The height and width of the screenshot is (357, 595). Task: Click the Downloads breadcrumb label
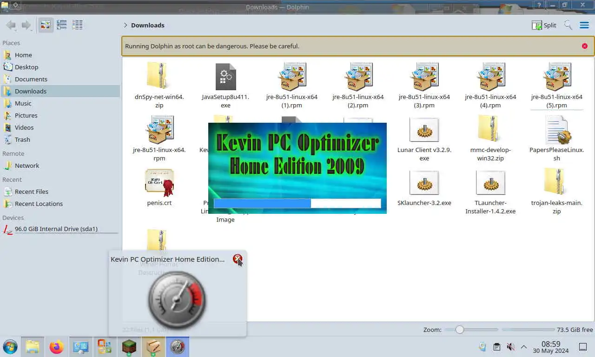(x=148, y=25)
